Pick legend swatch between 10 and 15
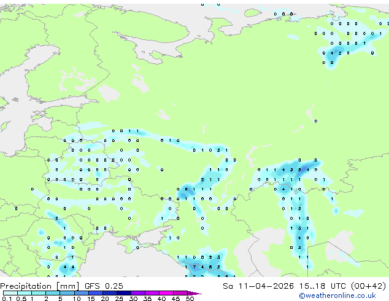389x301 pixels. click(82, 293)
